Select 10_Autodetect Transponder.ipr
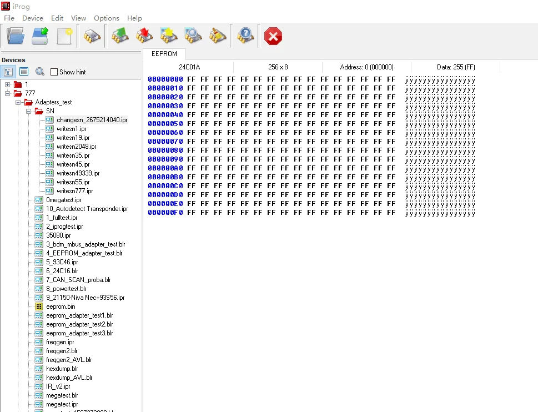 click(x=87, y=209)
